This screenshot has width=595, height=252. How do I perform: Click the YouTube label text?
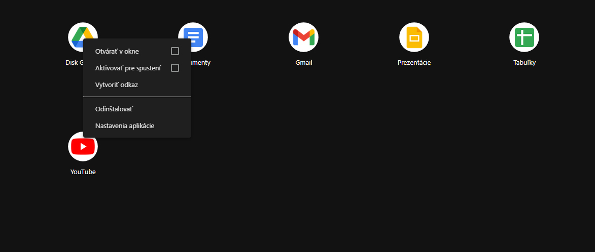(83, 172)
